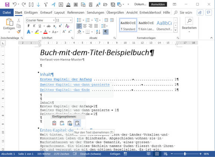Expand the Formatvorlagen styles gallery

click(175, 30)
